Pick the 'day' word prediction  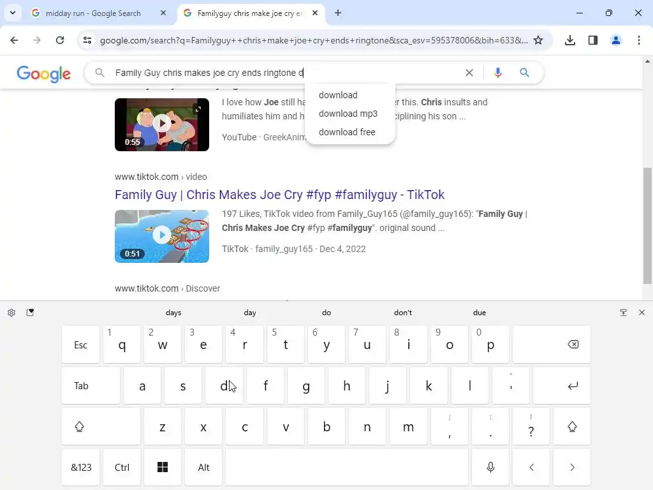click(250, 313)
